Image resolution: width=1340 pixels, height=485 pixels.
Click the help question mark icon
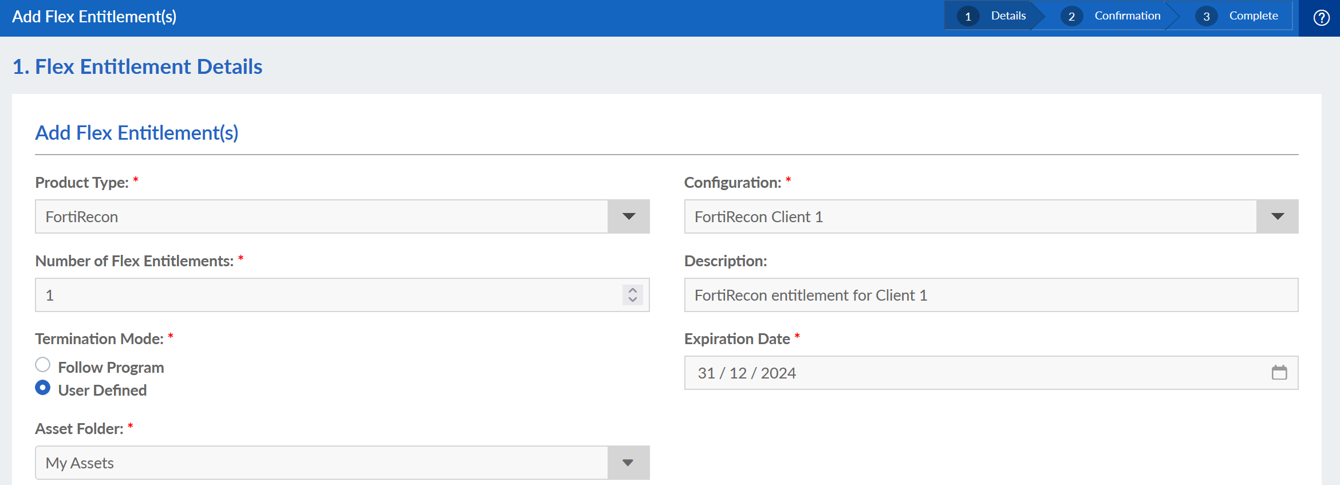coord(1321,18)
